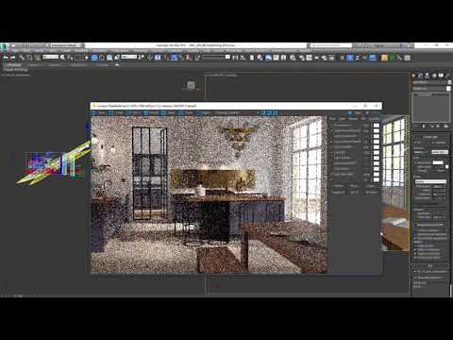Switch to Utilities command panel tab
453x340 pixels.
[x=448, y=76]
